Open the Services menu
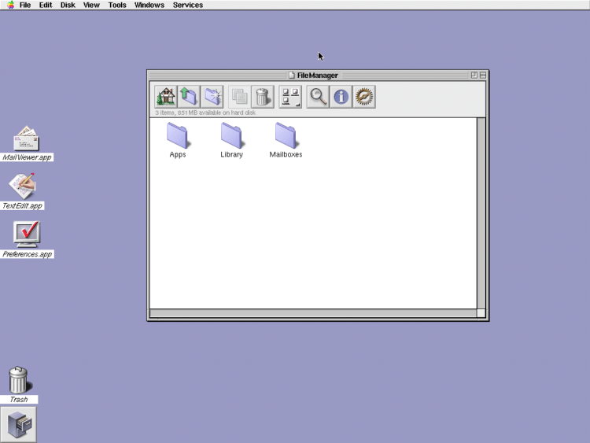Screen dimensions: 590x443 point(188,5)
